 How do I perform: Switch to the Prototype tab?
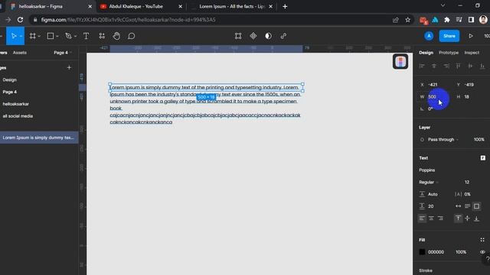449,53
